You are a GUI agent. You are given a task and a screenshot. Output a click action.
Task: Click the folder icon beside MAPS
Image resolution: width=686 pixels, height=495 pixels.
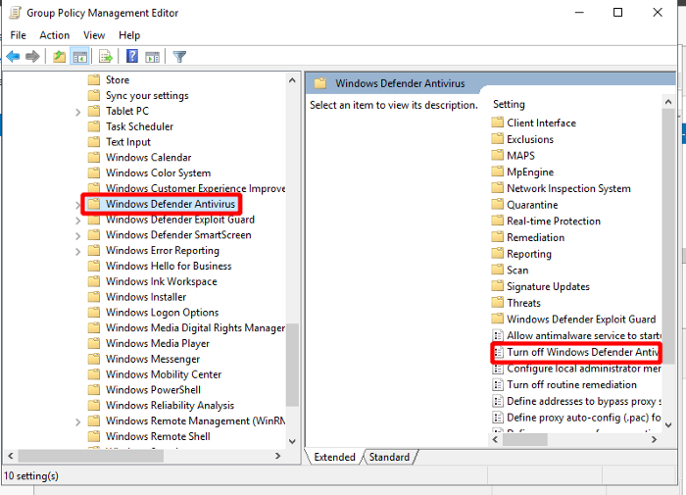pos(497,155)
